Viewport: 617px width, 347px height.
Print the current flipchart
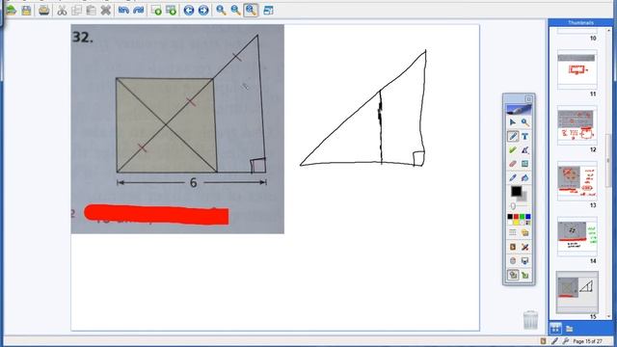(44, 11)
